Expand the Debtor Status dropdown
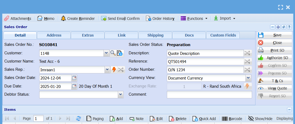This screenshot has width=295, height=124. point(120,94)
